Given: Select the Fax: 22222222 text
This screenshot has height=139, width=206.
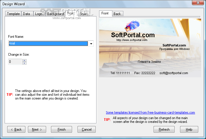Looking at the screenshot, I should point(145,73).
